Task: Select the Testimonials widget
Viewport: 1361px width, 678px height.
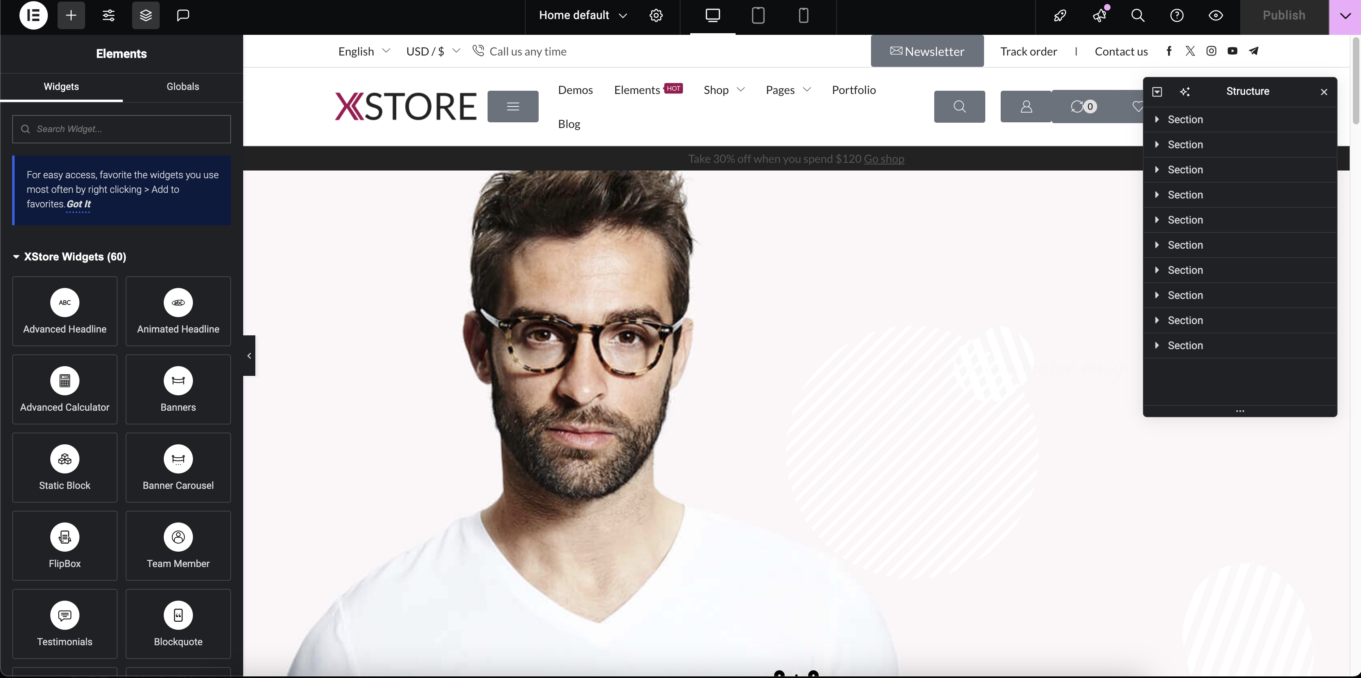Action: click(x=64, y=624)
